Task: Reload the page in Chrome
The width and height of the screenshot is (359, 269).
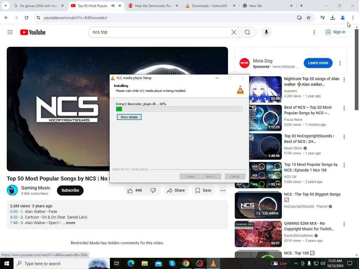Action: (26, 18)
